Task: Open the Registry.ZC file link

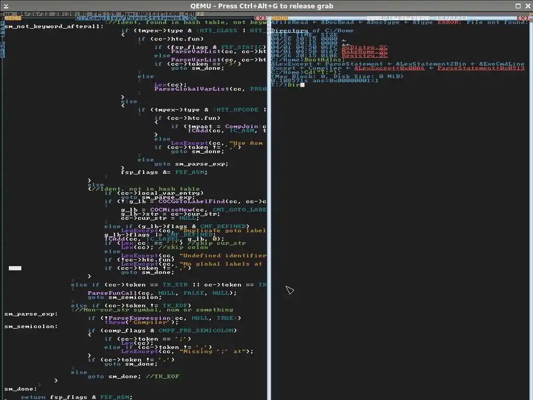Action: 364,55
